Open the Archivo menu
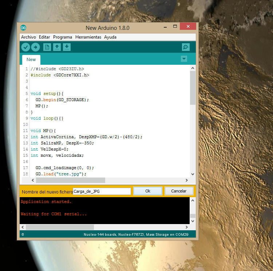Image resolution: width=273 pixels, height=271 pixels. 28,37
